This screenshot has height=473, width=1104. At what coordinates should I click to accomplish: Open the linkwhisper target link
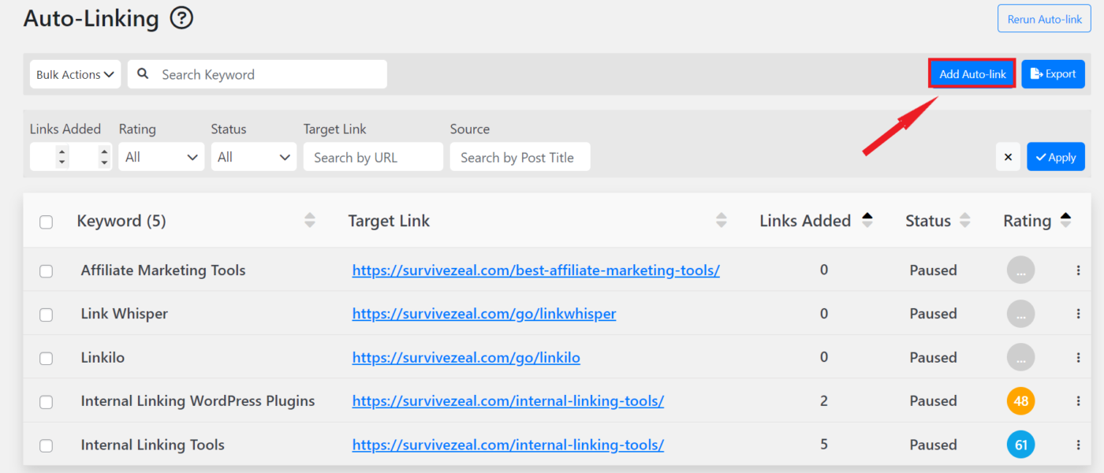483,314
